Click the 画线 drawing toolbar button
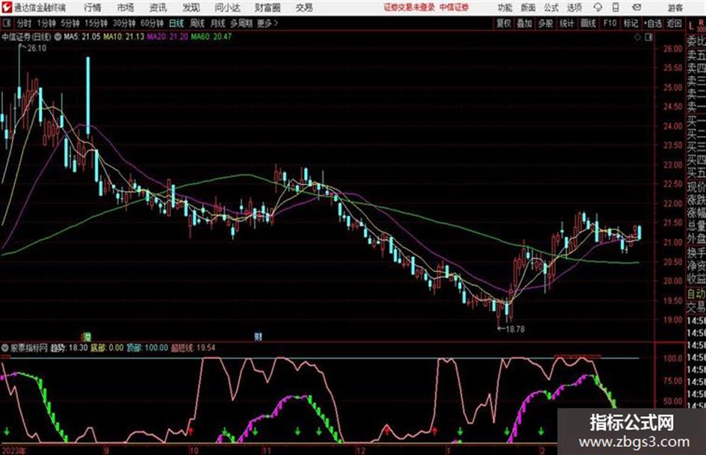 pyautogui.click(x=588, y=23)
